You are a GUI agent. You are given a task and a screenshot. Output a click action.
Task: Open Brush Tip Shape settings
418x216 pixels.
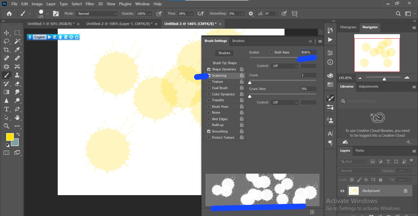[224, 63]
